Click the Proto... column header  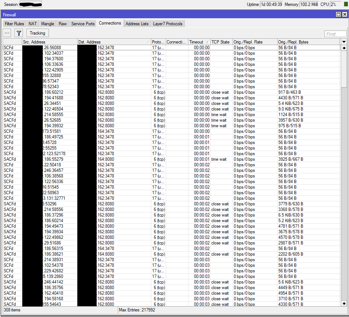158,42
